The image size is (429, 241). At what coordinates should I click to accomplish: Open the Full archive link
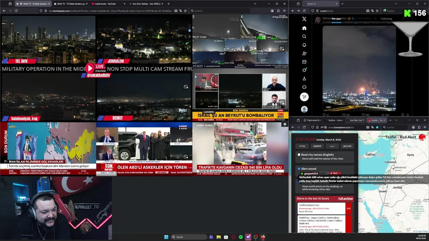[345, 198]
